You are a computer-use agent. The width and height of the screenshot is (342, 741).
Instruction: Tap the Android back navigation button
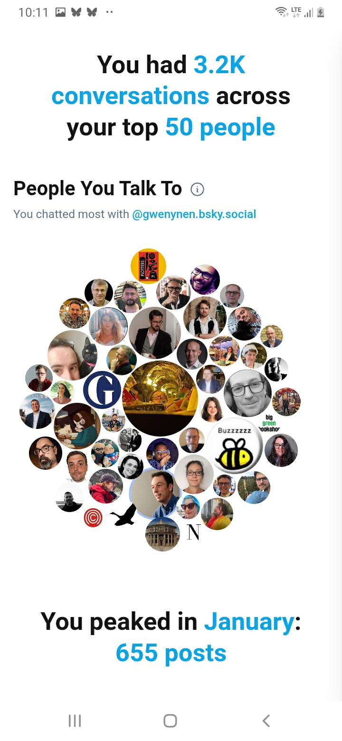266,721
